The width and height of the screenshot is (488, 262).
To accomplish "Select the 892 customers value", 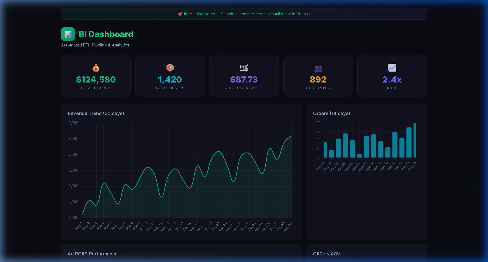I will pyautogui.click(x=318, y=79).
